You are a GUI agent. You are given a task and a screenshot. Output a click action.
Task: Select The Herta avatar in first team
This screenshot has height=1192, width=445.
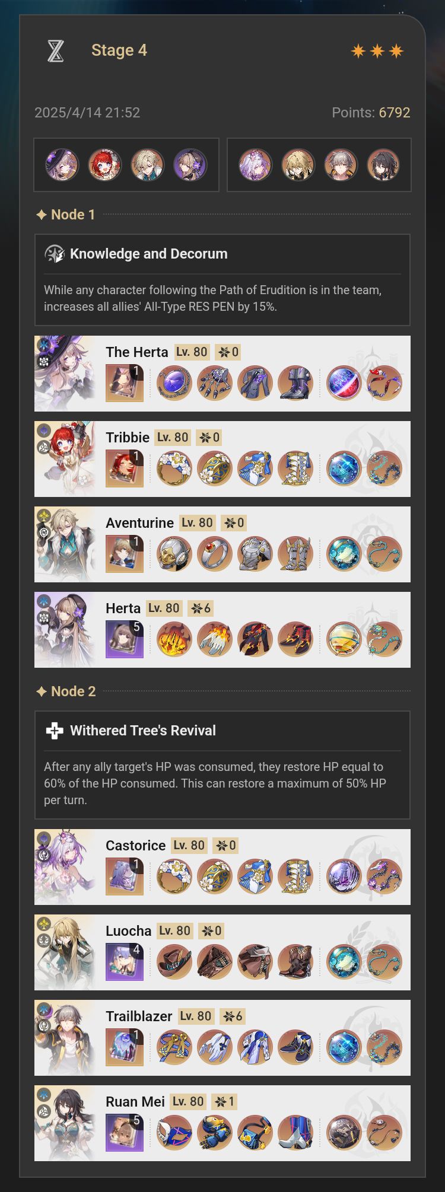[62, 165]
